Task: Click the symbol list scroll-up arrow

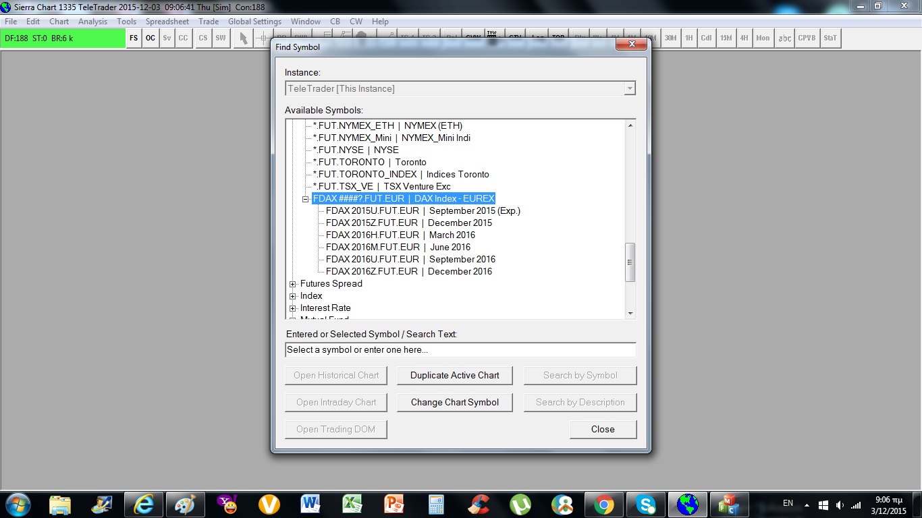Action: pos(630,125)
